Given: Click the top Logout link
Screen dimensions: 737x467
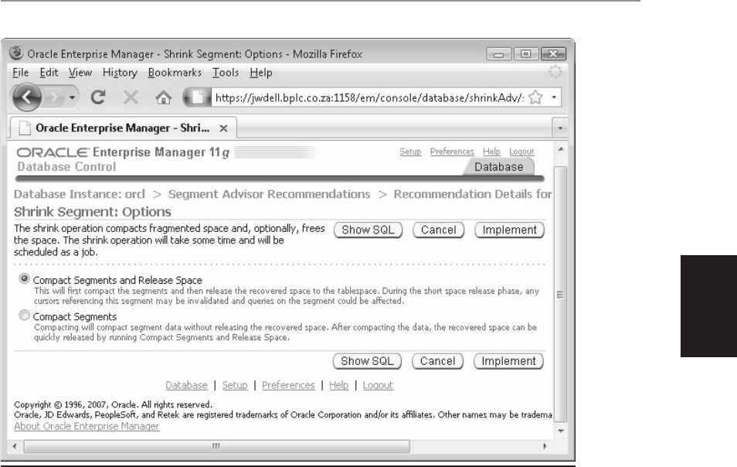Looking at the screenshot, I should [521, 152].
